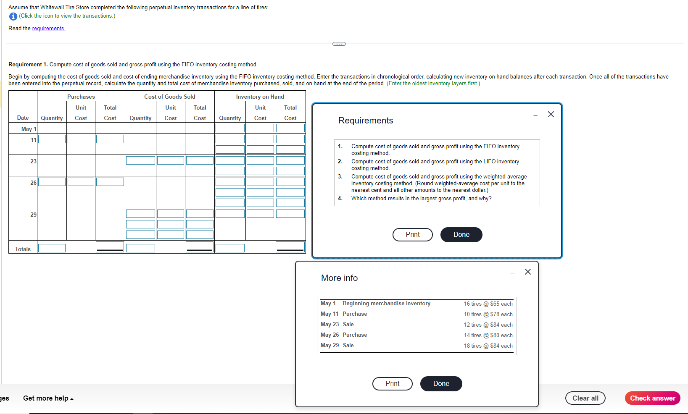Select Totals COGS total cost field

point(200,247)
